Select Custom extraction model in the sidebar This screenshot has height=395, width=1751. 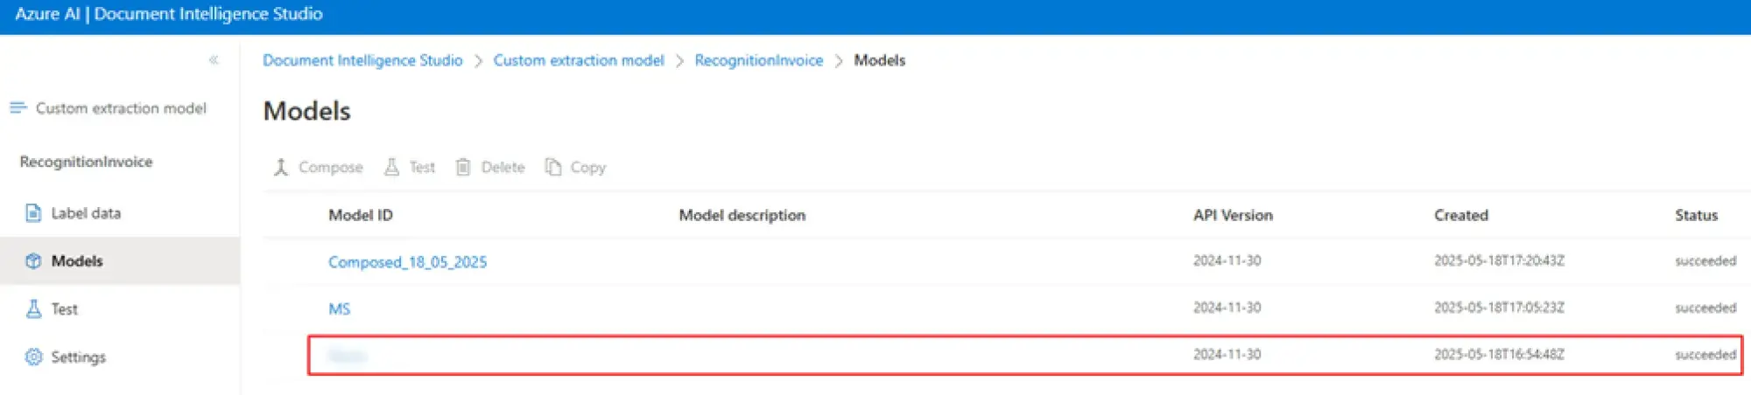[121, 108]
